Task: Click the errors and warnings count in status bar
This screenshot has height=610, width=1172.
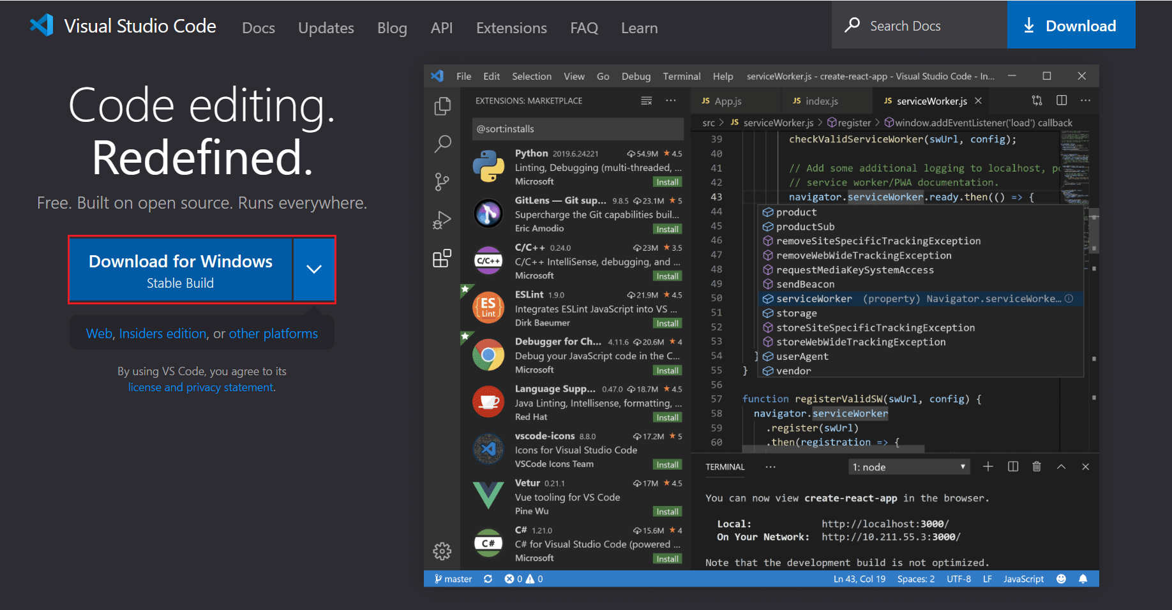Action: [523, 579]
